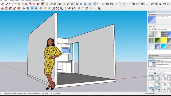Select the Axes tool
The image size is (171, 96).
95,8
